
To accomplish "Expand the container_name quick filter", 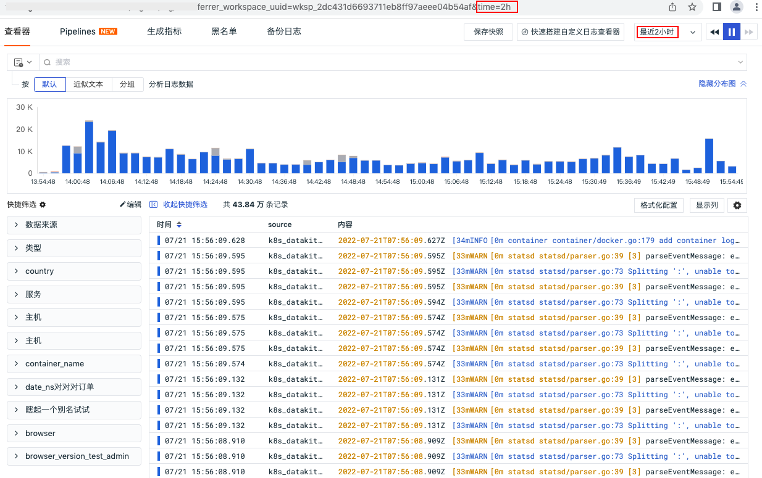I will pyautogui.click(x=74, y=364).
